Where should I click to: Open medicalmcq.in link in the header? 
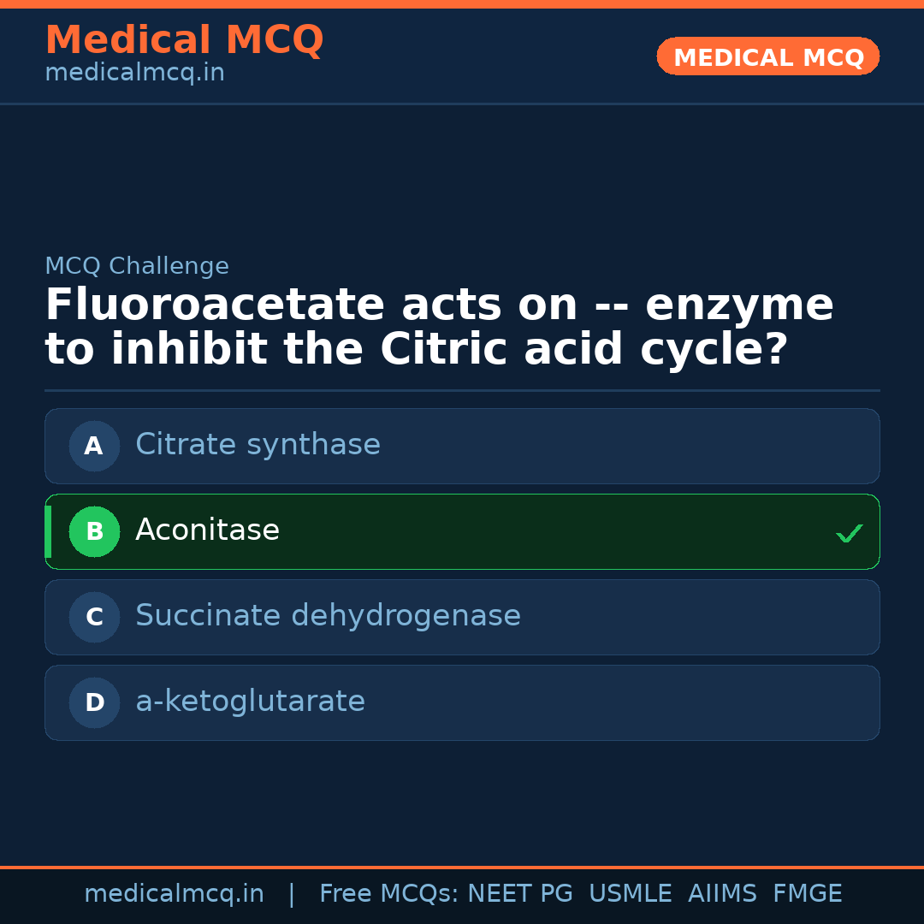pos(134,74)
